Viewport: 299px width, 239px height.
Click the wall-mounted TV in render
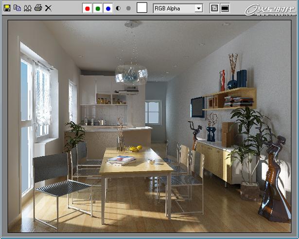(197, 107)
